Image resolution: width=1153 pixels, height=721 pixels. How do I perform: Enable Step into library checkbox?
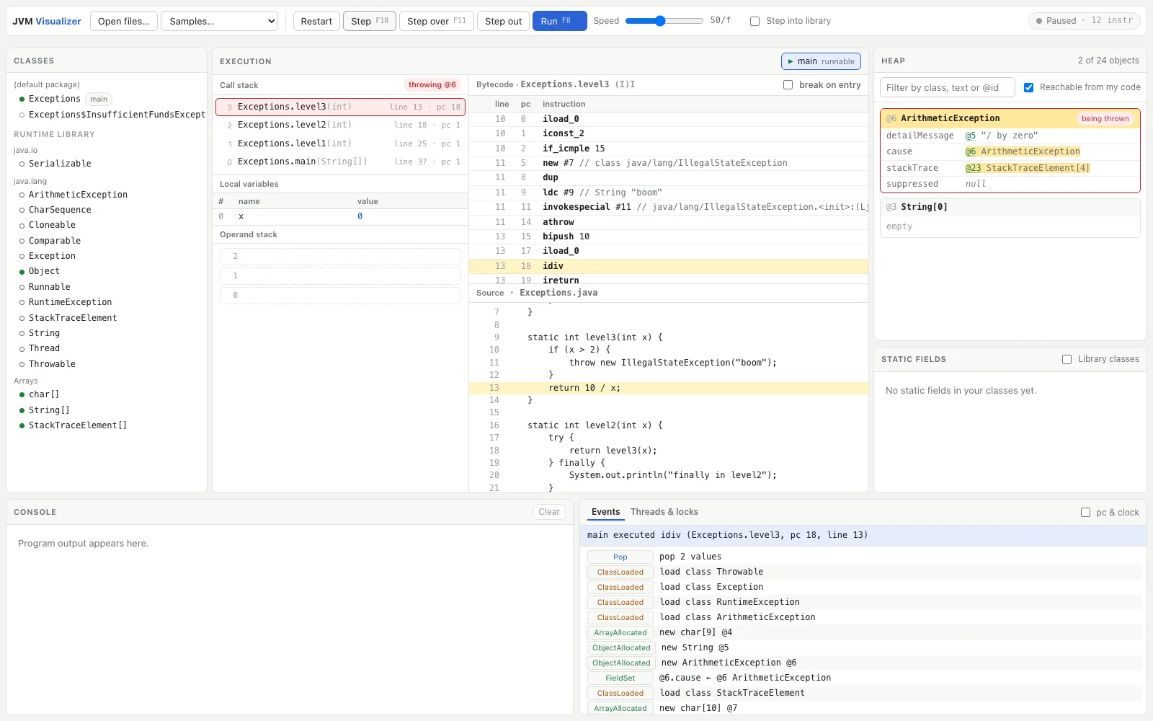pos(754,21)
